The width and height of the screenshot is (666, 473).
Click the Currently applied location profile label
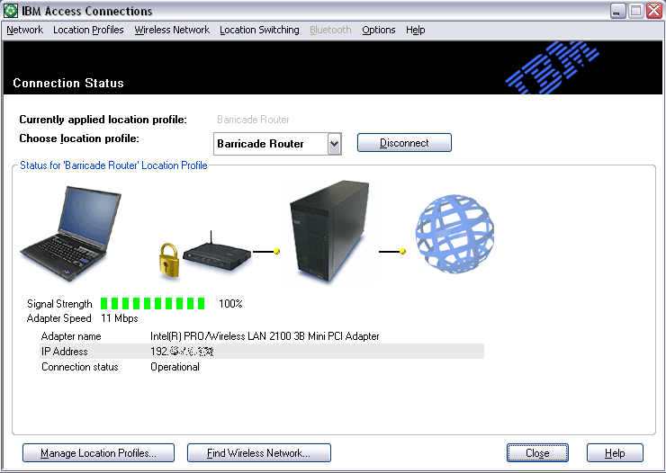(x=103, y=120)
